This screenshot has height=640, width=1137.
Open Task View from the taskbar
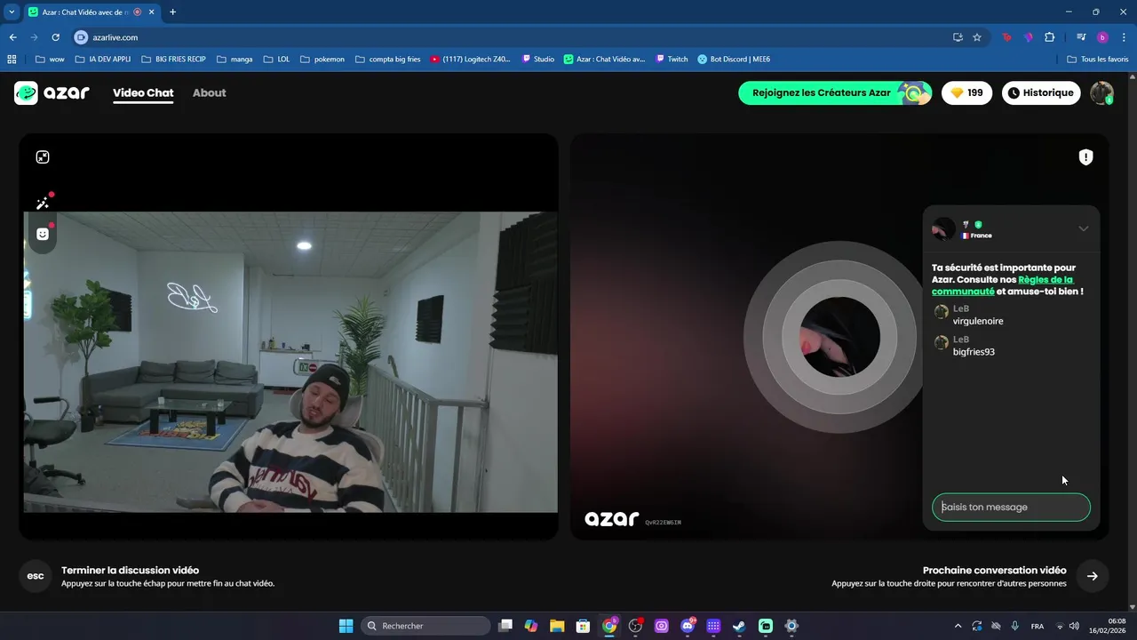click(505, 626)
